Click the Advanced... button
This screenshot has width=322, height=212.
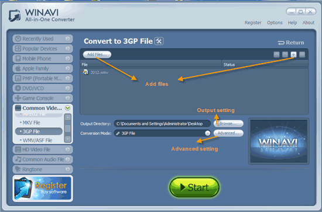point(228,133)
